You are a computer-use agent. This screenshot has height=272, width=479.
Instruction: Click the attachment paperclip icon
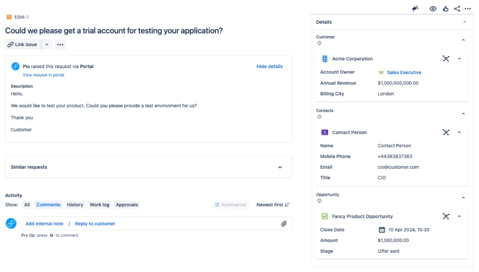pyautogui.click(x=284, y=224)
